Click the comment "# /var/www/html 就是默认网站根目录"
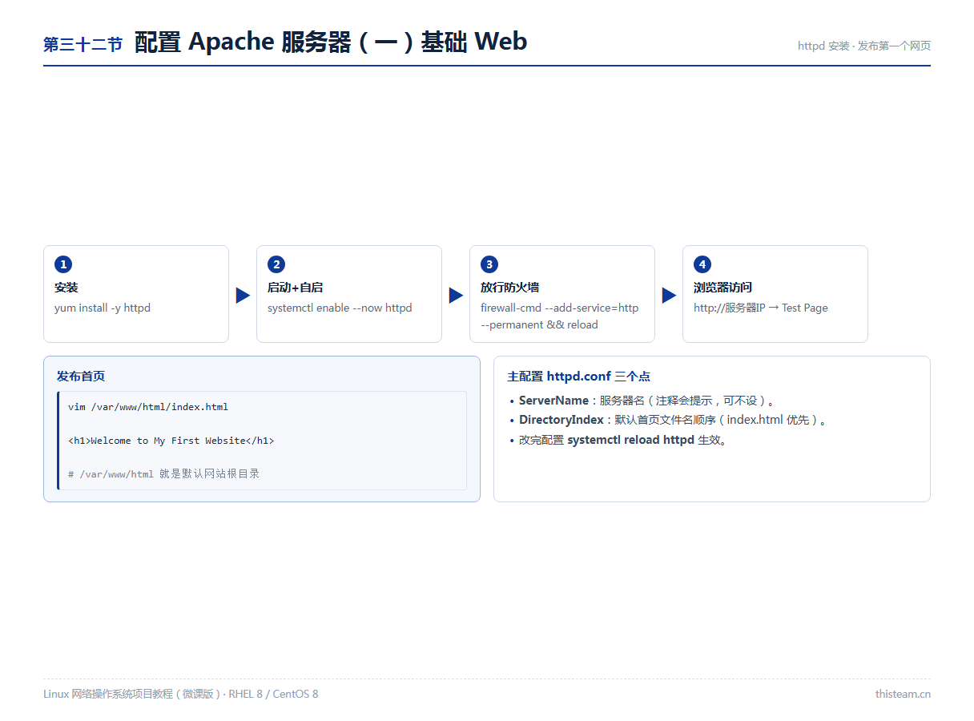Screen dimensions: 974x721 tap(164, 474)
